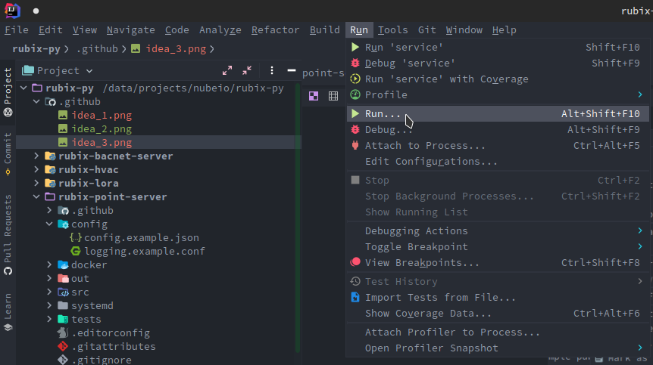Open the Learn sidebar tab
Viewport: 653px width, 365px height.
pyautogui.click(x=8, y=312)
